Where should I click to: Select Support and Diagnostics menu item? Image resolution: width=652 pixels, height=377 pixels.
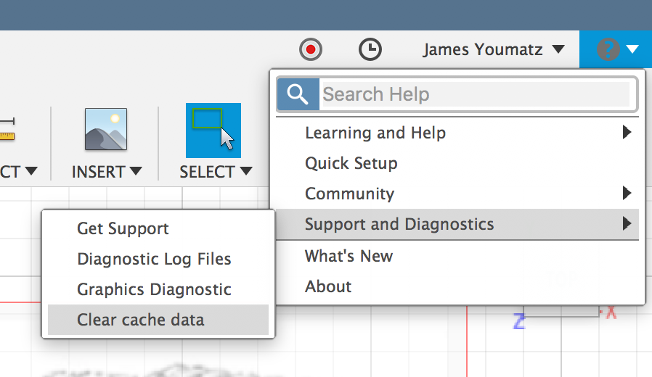pyautogui.click(x=399, y=224)
